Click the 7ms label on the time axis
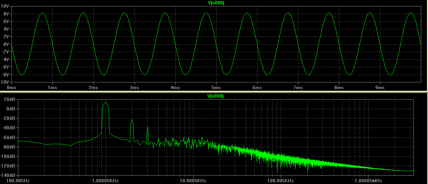The height and width of the screenshot is (184, 428). (x=298, y=87)
